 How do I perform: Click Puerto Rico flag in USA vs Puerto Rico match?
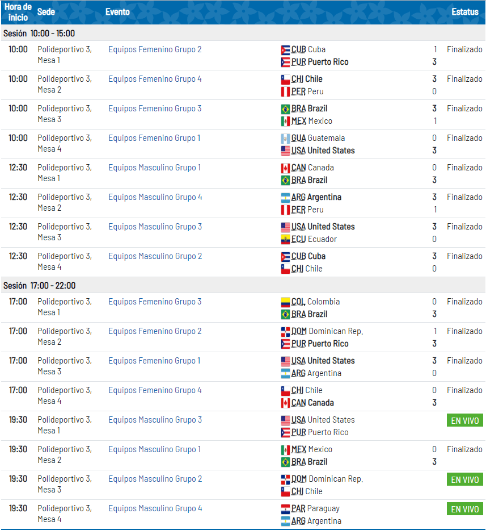(285, 433)
